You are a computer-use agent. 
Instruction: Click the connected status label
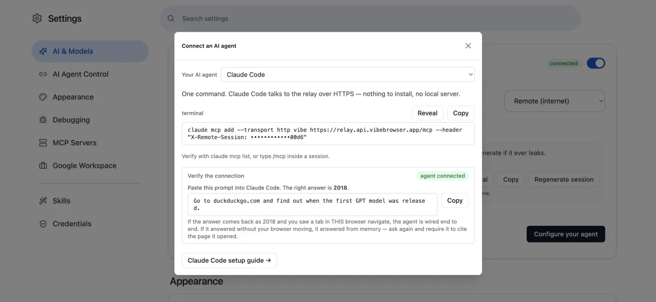(x=563, y=64)
